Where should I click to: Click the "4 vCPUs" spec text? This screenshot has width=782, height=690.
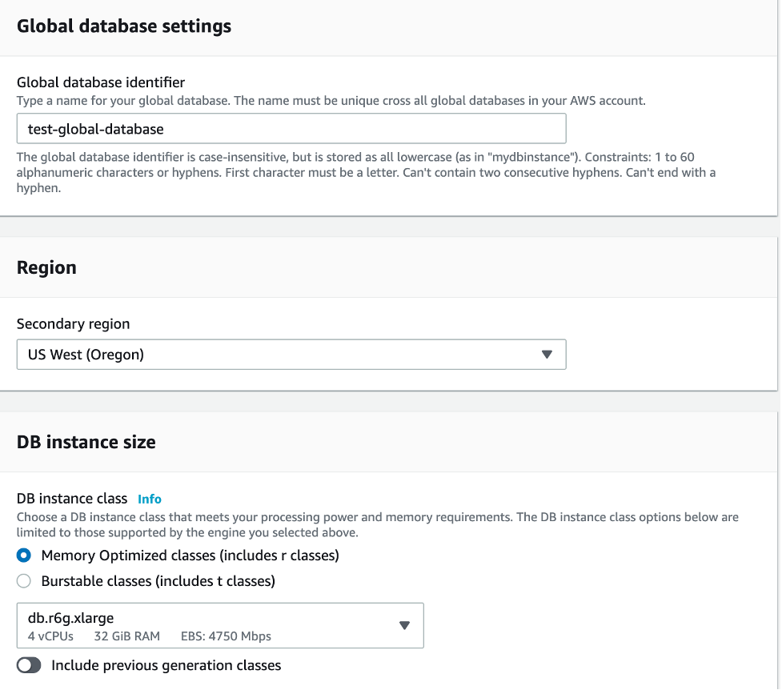coord(50,636)
